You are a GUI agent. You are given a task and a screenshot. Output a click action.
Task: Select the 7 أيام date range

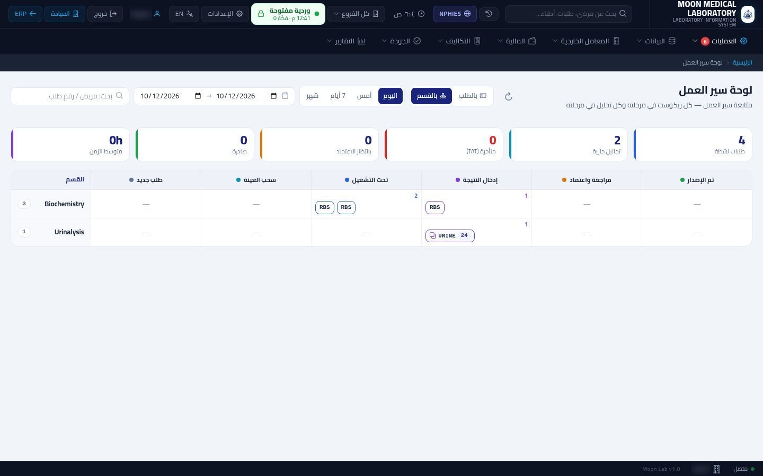click(338, 96)
